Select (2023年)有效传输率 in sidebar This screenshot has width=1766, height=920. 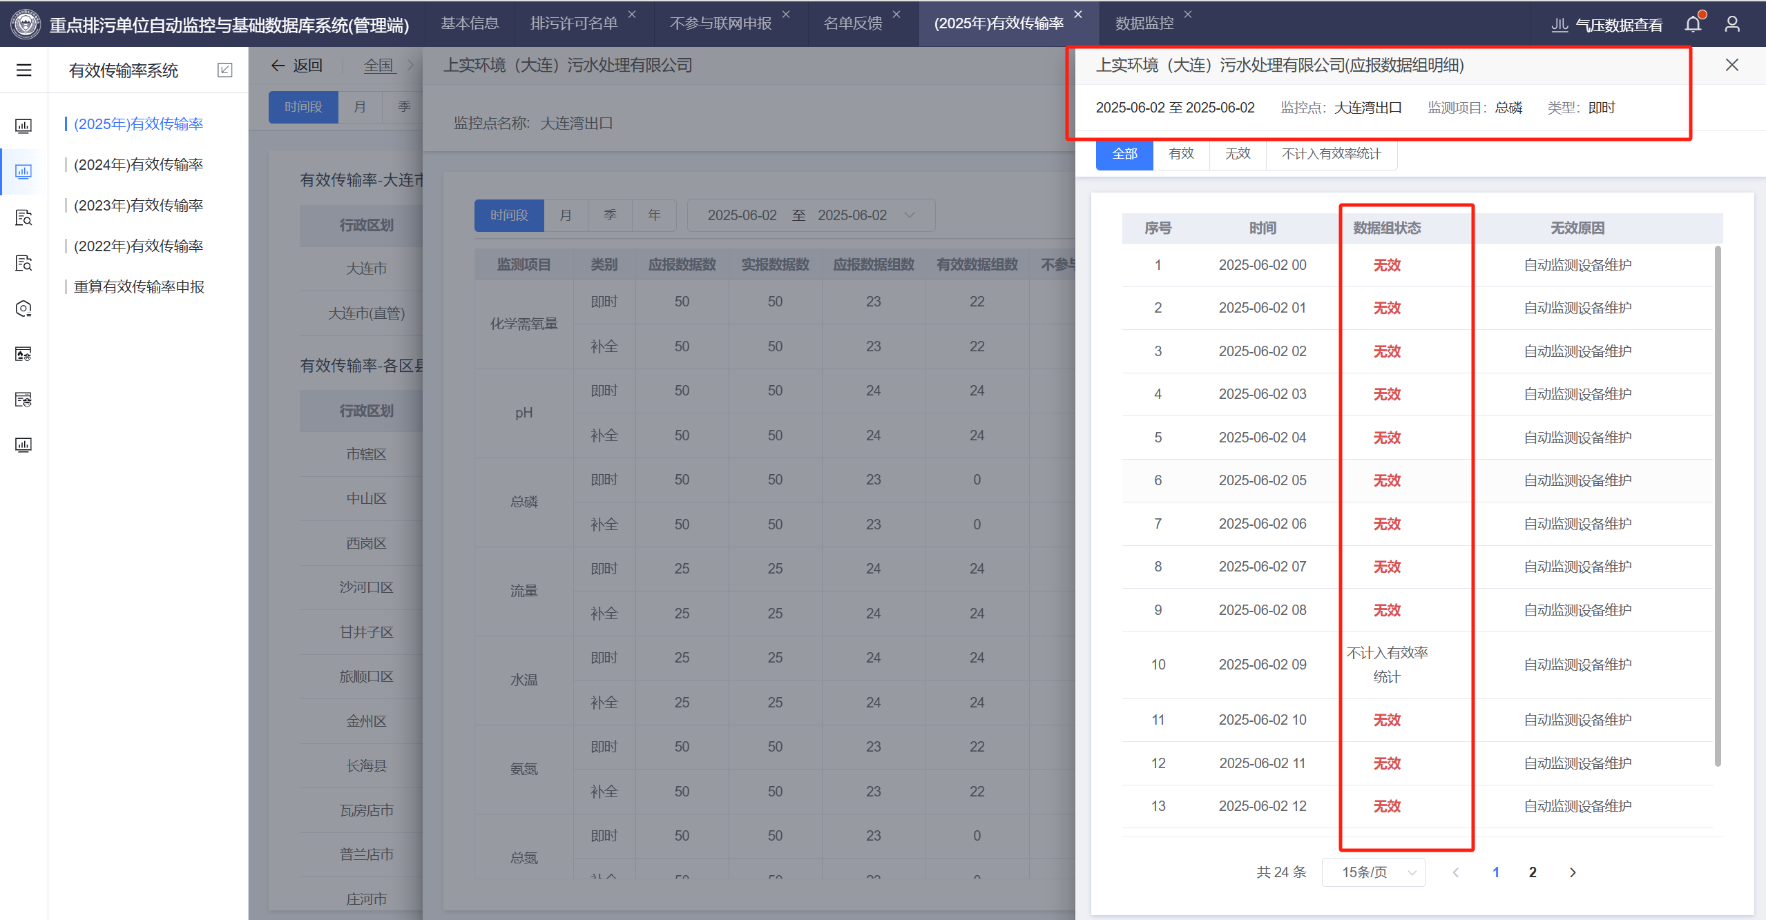coord(138,206)
